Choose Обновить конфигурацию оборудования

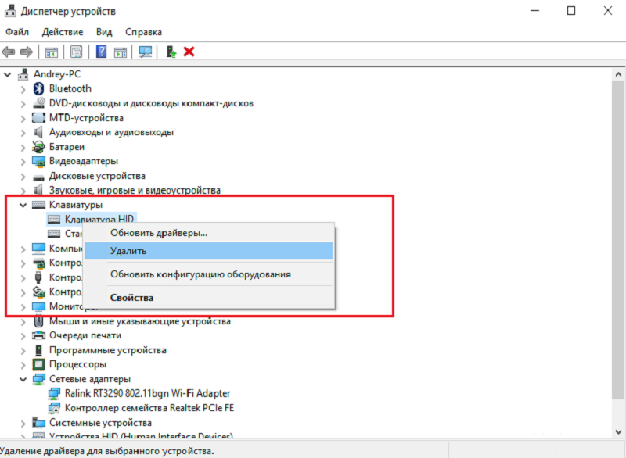tap(208, 274)
